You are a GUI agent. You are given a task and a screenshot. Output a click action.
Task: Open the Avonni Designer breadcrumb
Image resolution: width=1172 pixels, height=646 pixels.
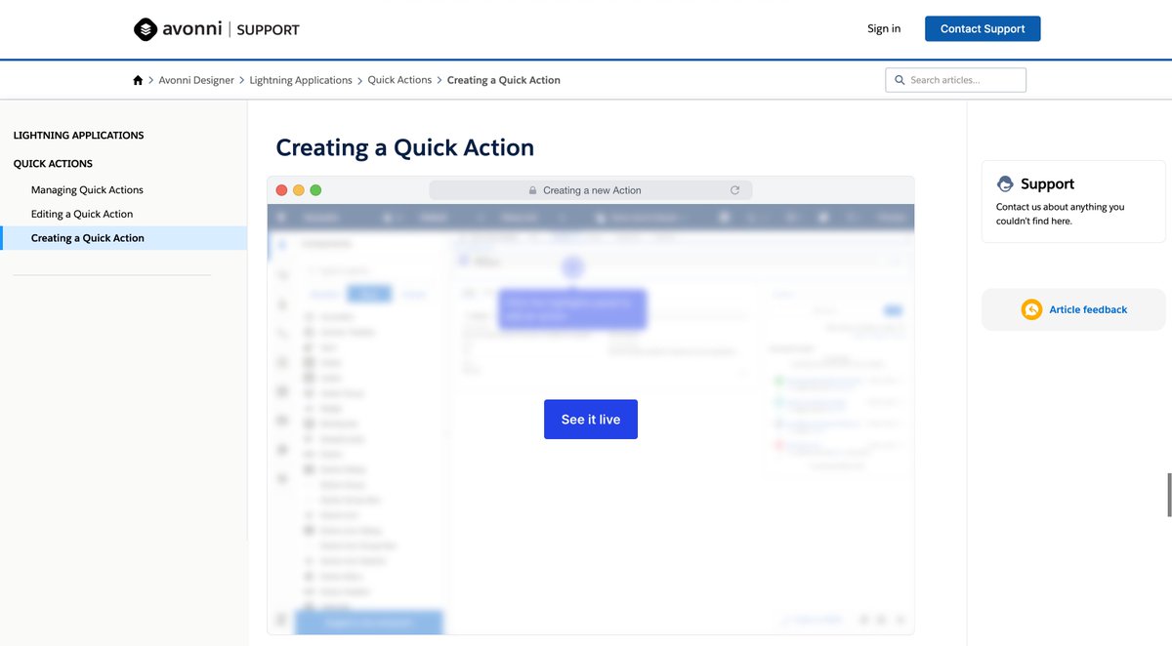click(x=196, y=80)
